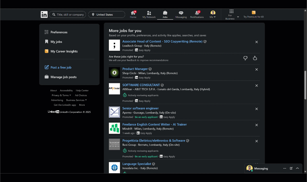Screen dimensions: 307x182
Task: Open My Network page
Action: [x=149, y=14]
